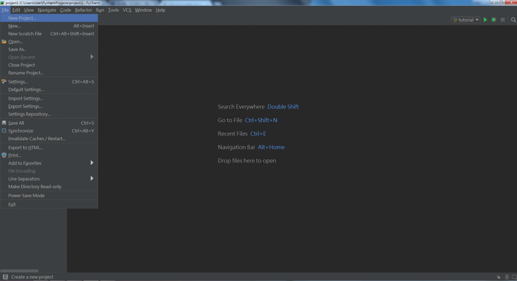Select Save As.. menu entry
This screenshot has width=517, height=281.
pos(49,49)
